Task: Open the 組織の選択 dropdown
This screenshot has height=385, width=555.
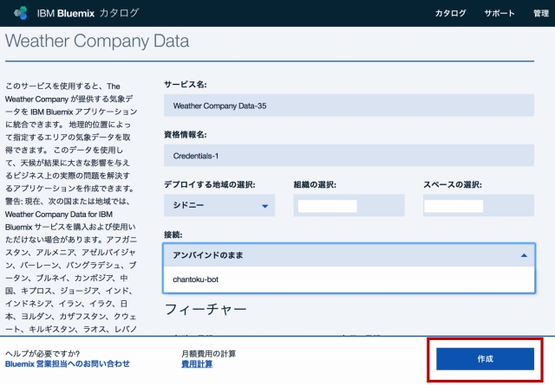Action: (349, 205)
